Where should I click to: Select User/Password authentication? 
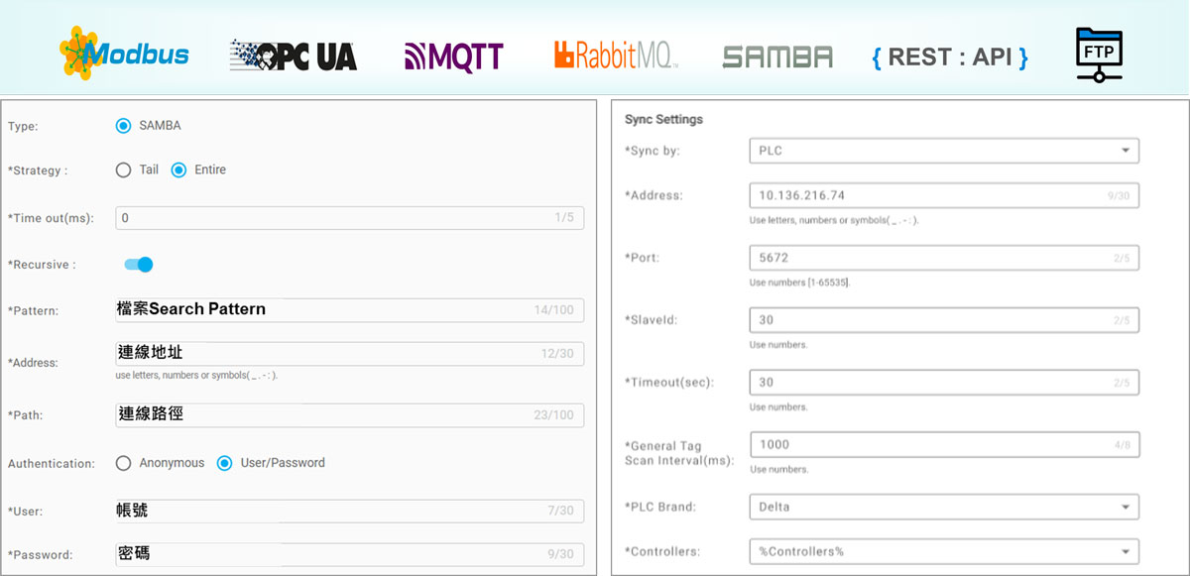click(225, 463)
